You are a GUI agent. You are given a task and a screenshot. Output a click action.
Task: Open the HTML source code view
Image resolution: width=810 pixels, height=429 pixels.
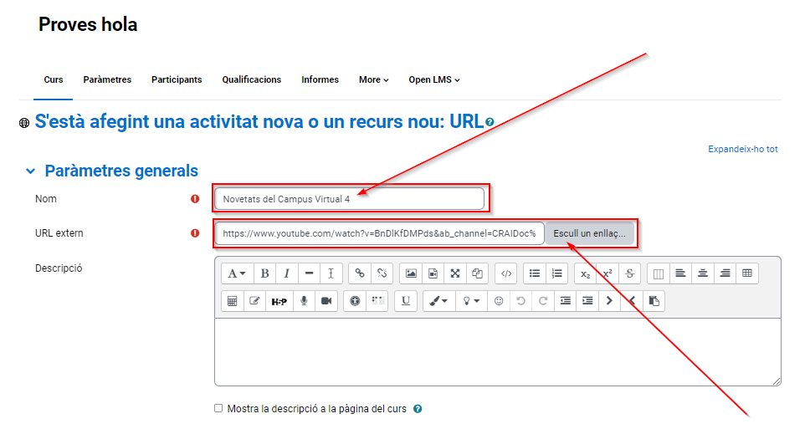coord(505,273)
